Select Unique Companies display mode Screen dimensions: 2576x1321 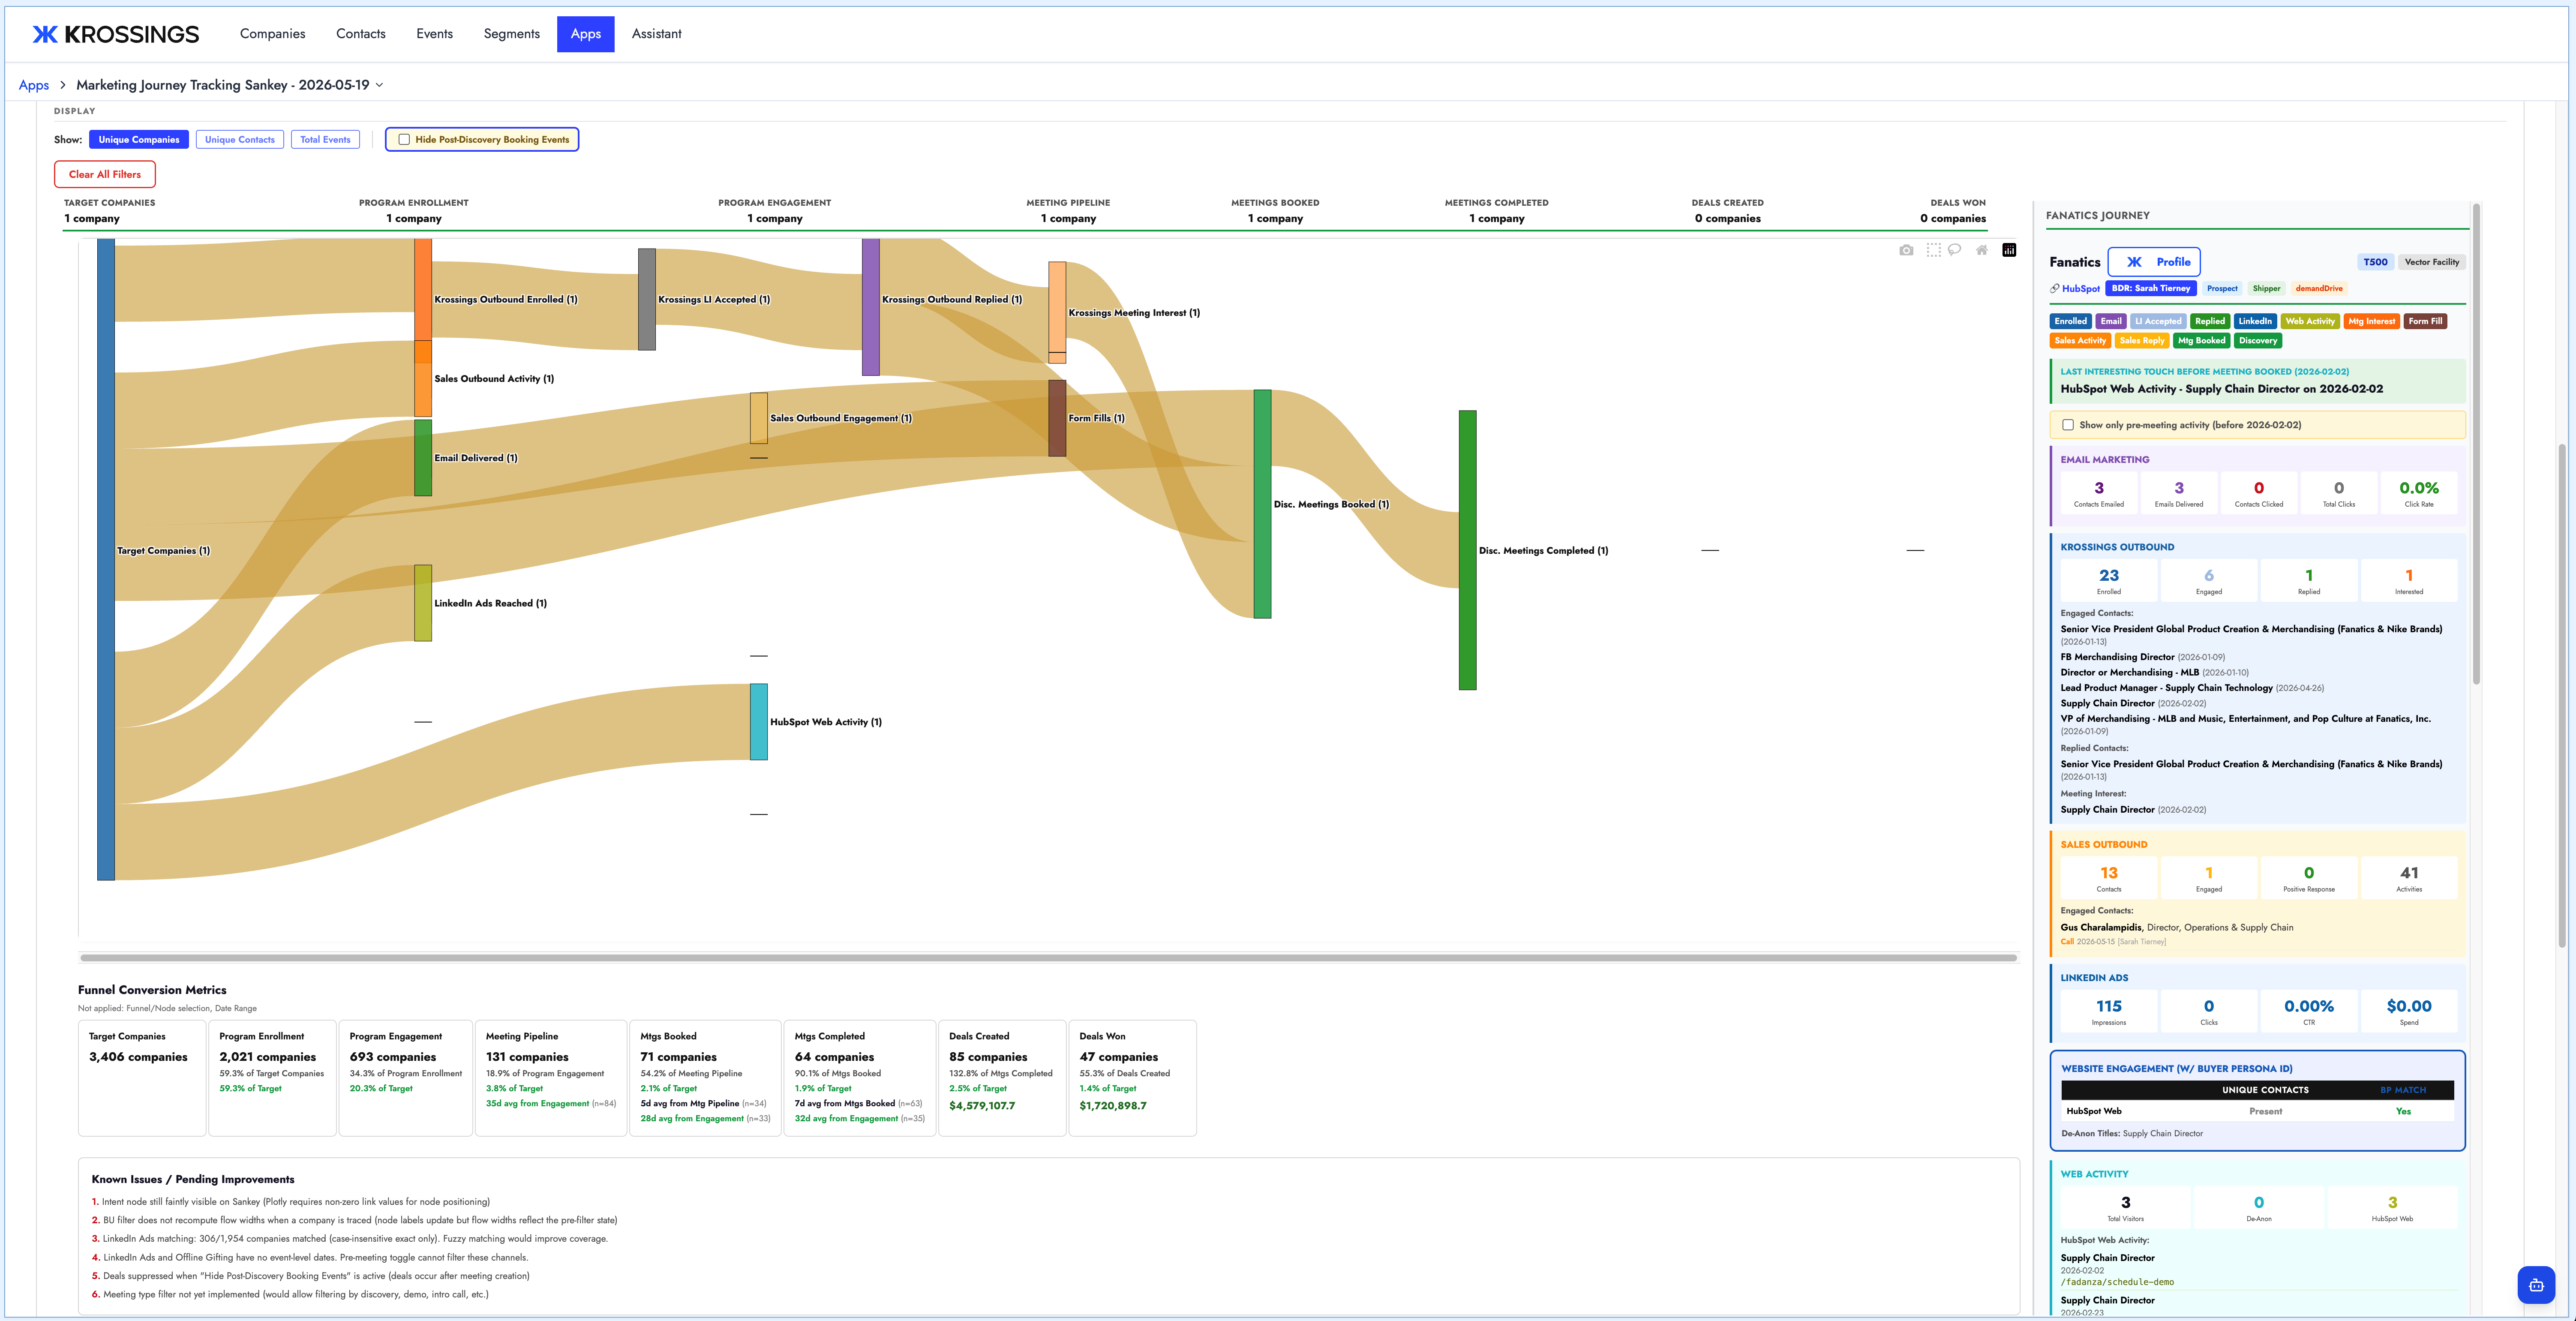click(139, 140)
